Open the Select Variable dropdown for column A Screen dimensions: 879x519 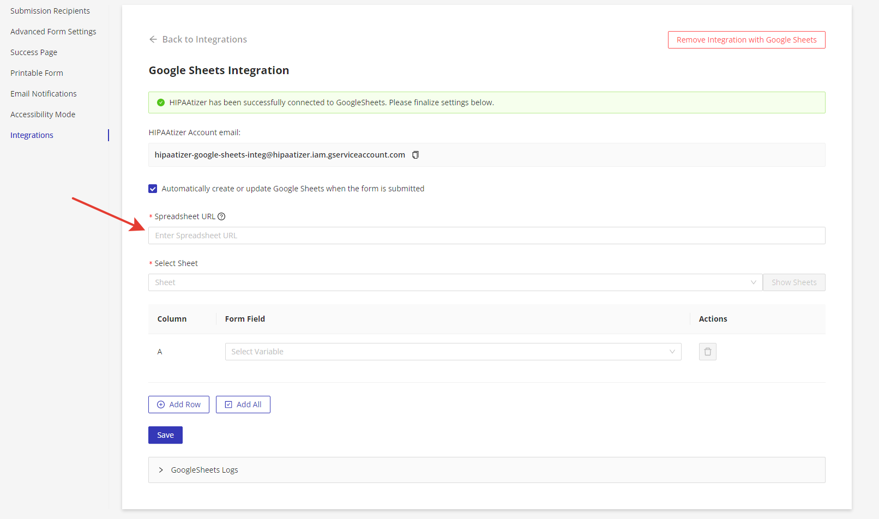[453, 351]
